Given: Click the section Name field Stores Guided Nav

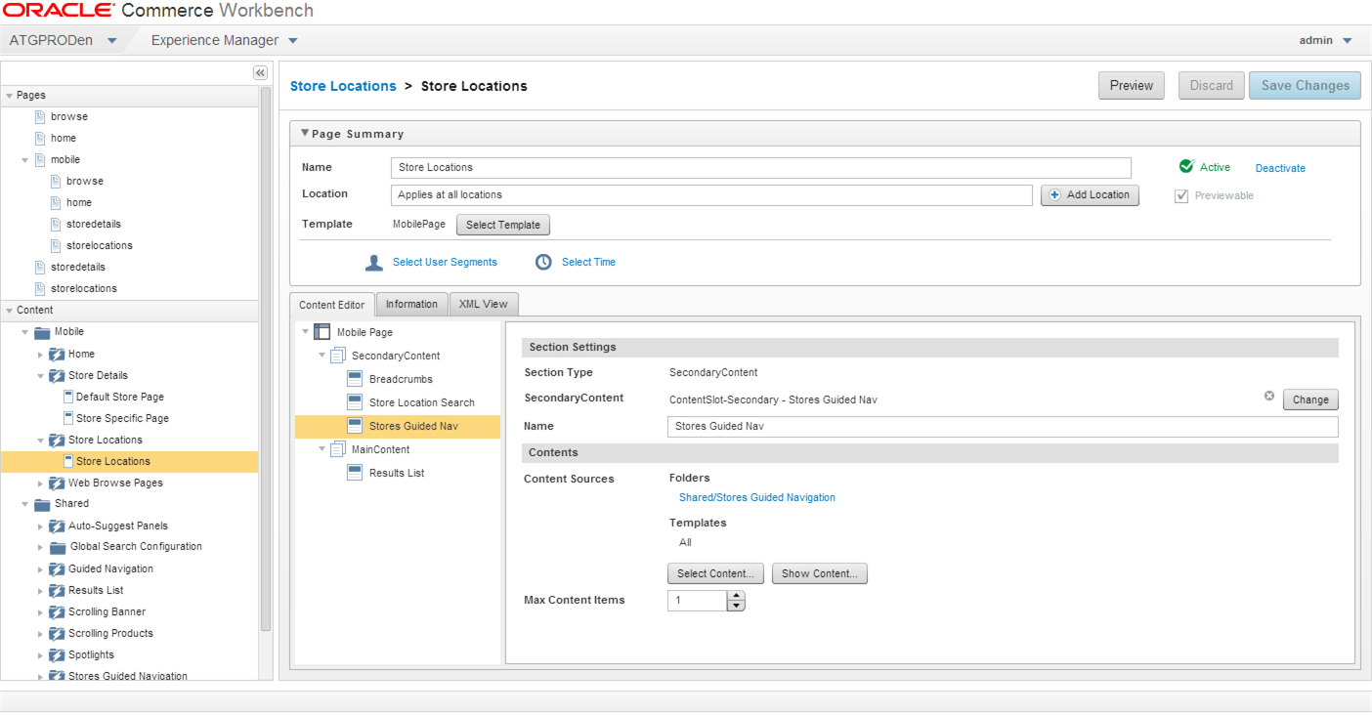Looking at the screenshot, I should [x=1003, y=426].
